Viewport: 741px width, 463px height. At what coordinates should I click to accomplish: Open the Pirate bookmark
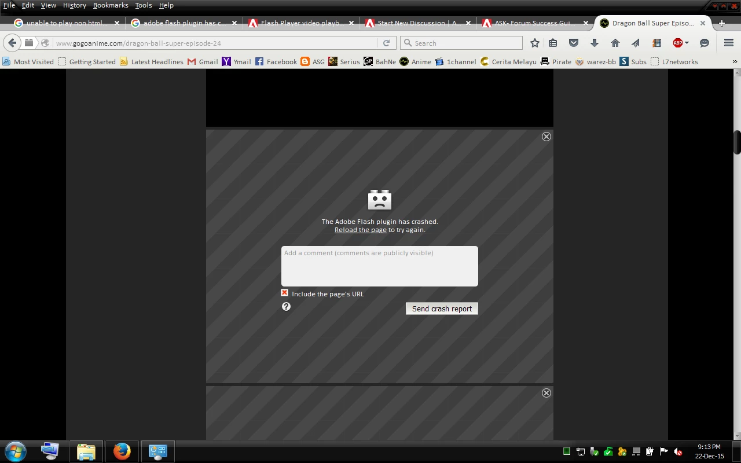tap(556, 61)
